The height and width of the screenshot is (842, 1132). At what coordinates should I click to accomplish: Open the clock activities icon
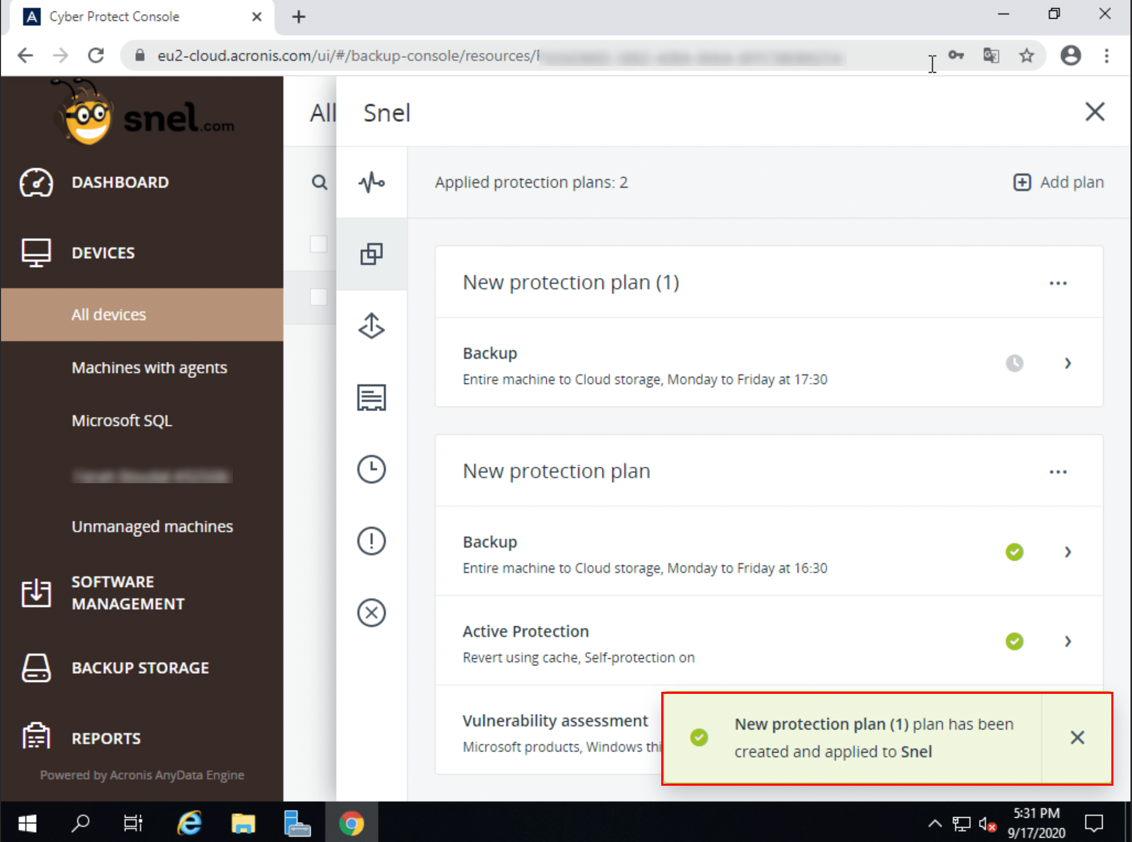click(371, 469)
